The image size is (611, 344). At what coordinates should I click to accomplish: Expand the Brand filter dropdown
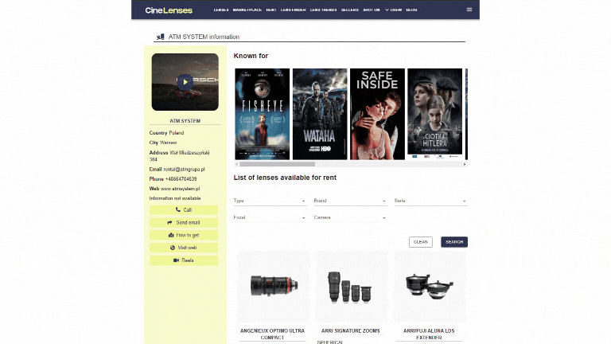coord(349,201)
